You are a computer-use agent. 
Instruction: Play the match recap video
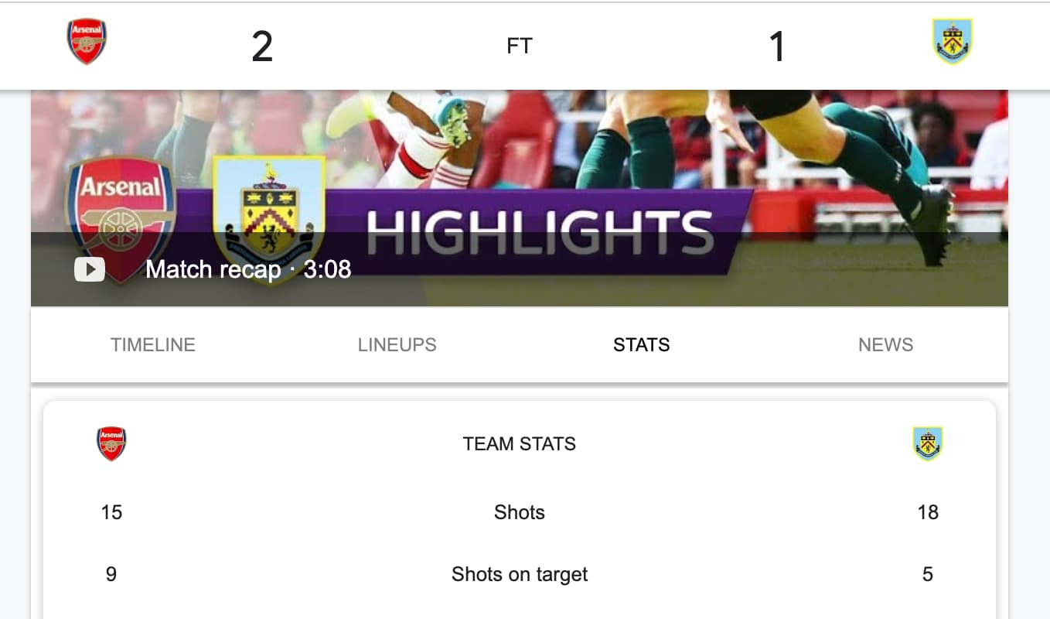[90, 269]
